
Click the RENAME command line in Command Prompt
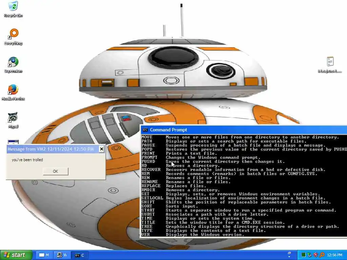186,182
